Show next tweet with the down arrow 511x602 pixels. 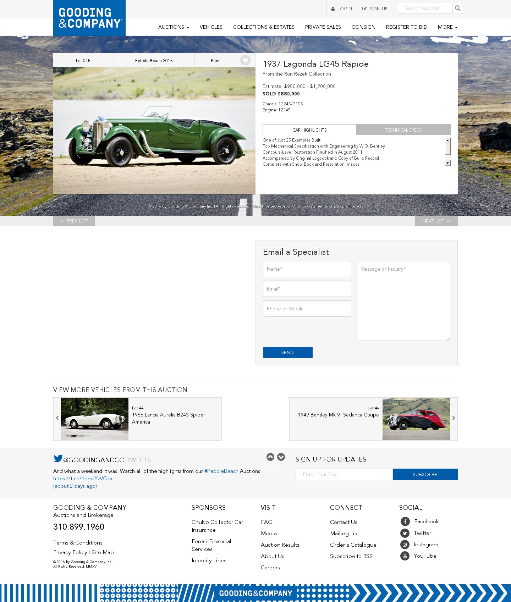[281, 457]
